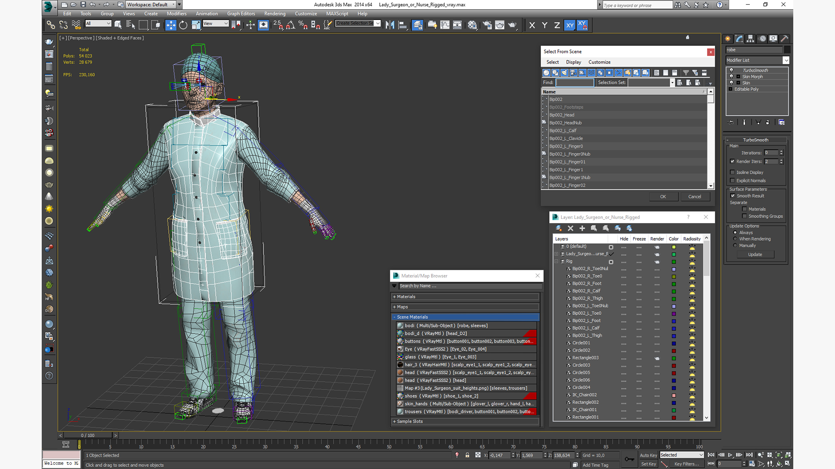Image resolution: width=835 pixels, height=469 pixels.
Task: Toggle Render Iters checkbox
Action: (732, 162)
